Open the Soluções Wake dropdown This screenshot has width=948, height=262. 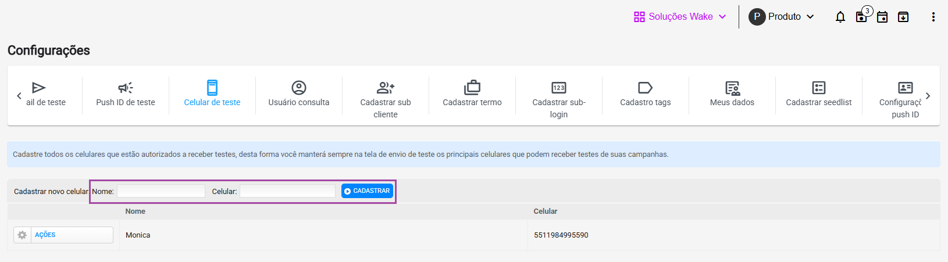pyautogui.click(x=680, y=16)
